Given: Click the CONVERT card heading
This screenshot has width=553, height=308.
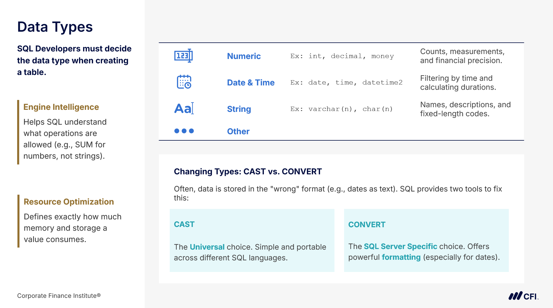Looking at the screenshot, I should (x=367, y=225).
